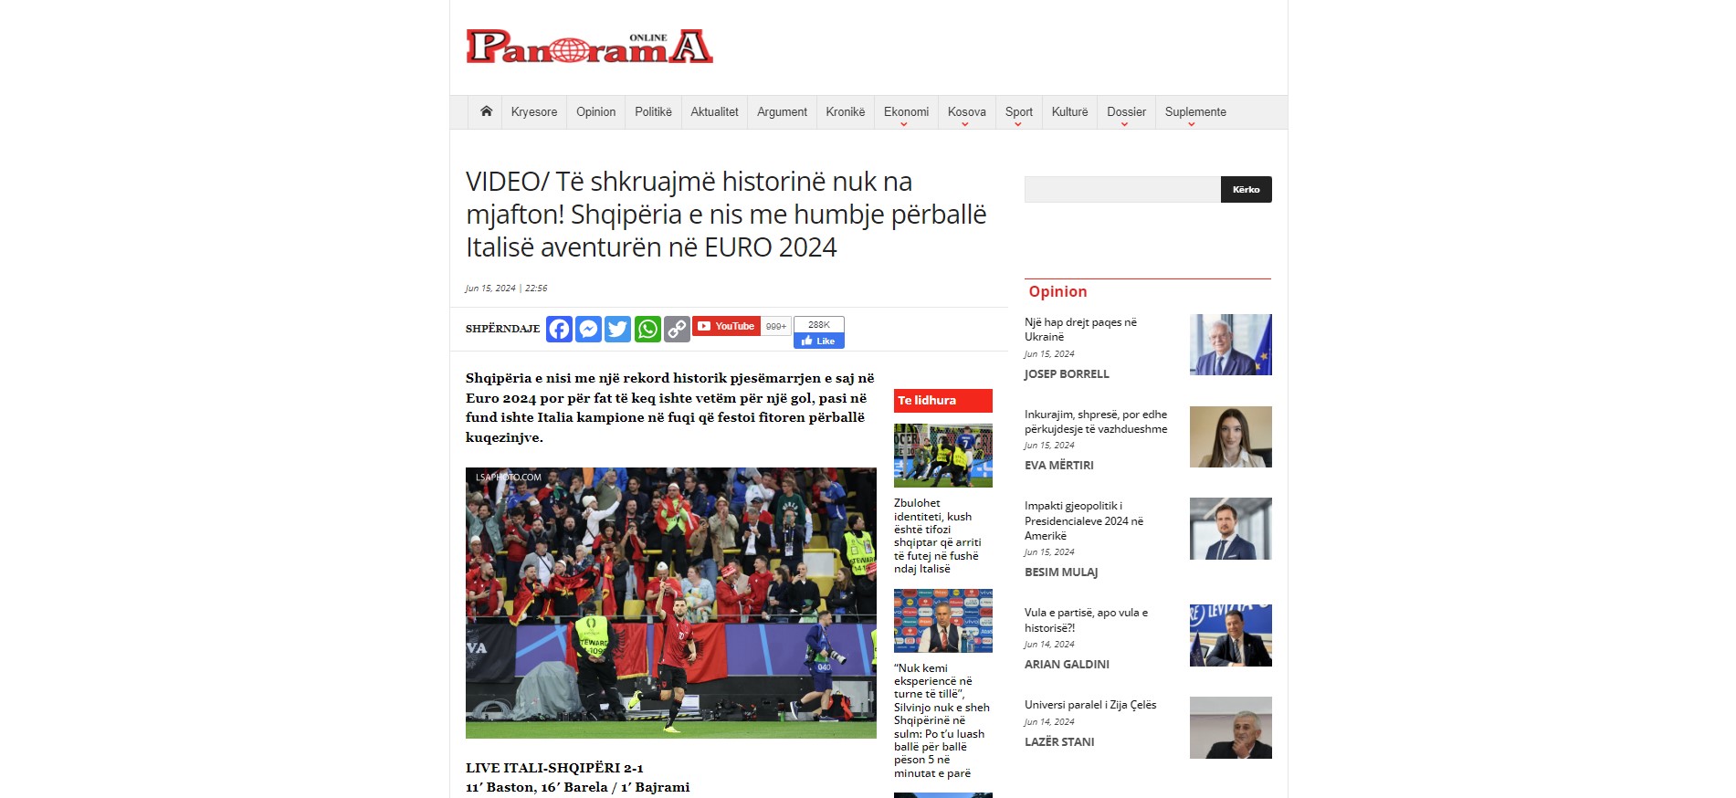Open Eva Mërtiri's opinion photo thumbnail
Viewport: 1736px width, 798px height.
1230,437
